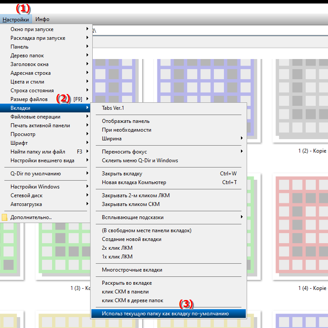Open Файловые операции submenu

[45, 117]
